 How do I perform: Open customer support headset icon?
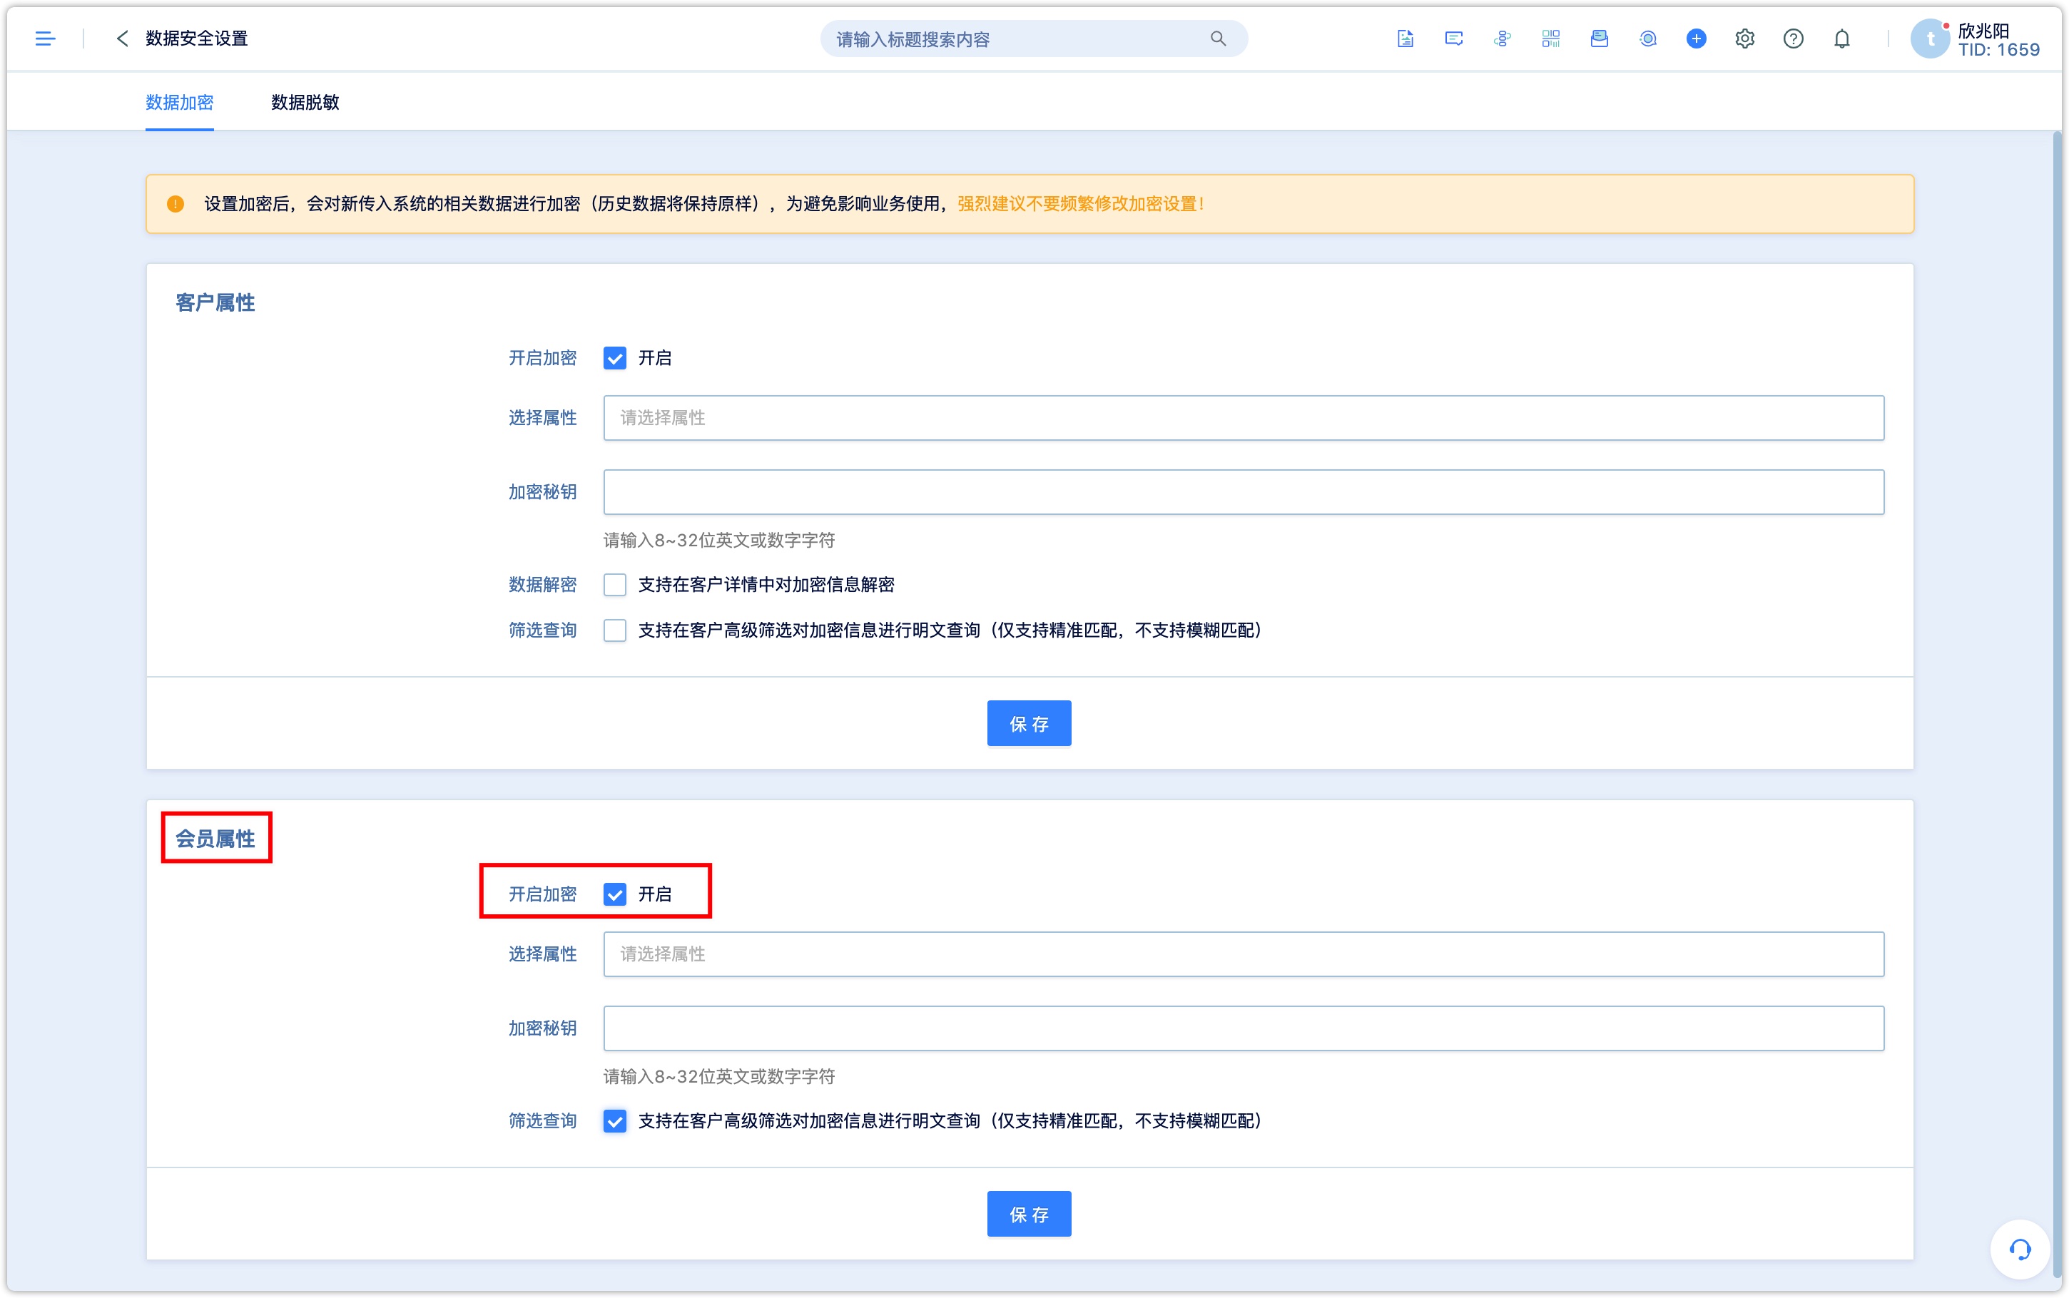click(x=2019, y=1249)
